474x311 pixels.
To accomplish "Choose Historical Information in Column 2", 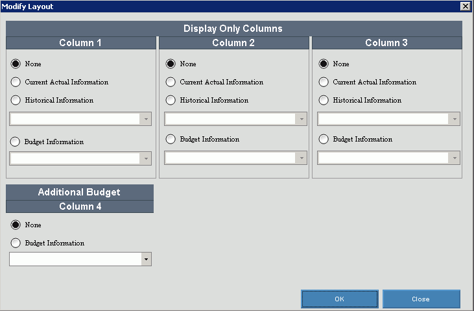I will pyautogui.click(x=171, y=100).
